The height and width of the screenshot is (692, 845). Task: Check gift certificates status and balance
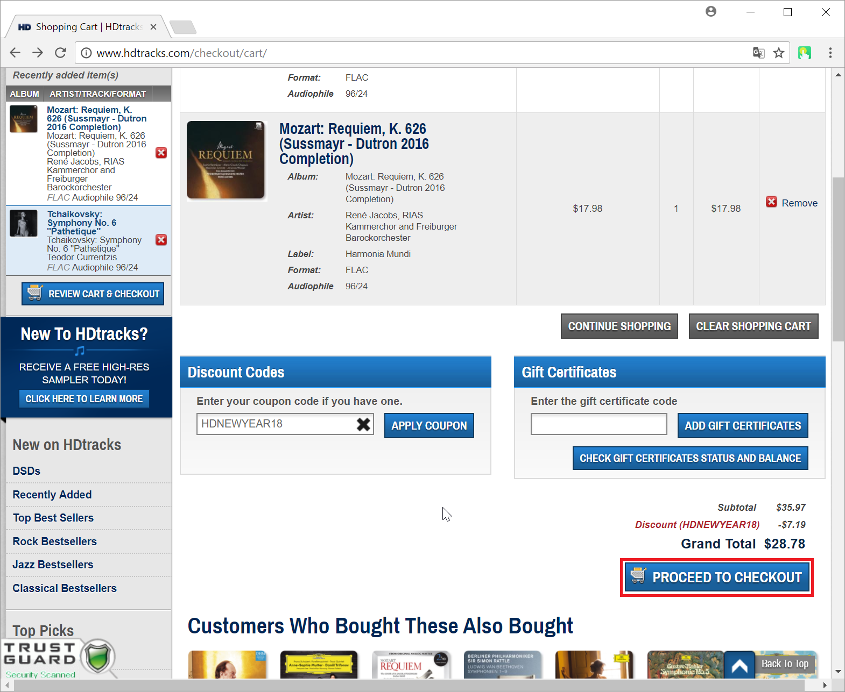[x=690, y=458]
